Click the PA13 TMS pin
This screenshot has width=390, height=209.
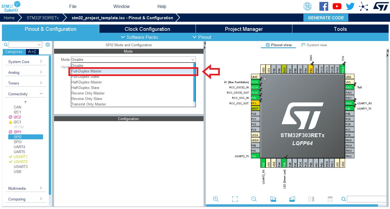(x=350, y=87)
